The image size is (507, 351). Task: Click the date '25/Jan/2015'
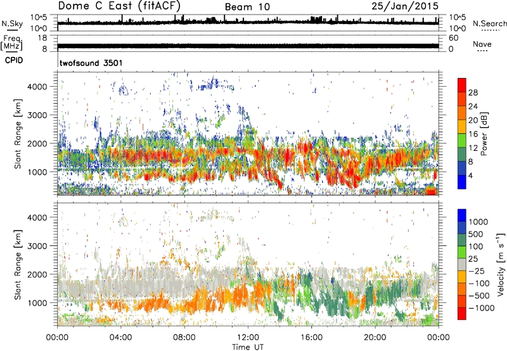405,6
